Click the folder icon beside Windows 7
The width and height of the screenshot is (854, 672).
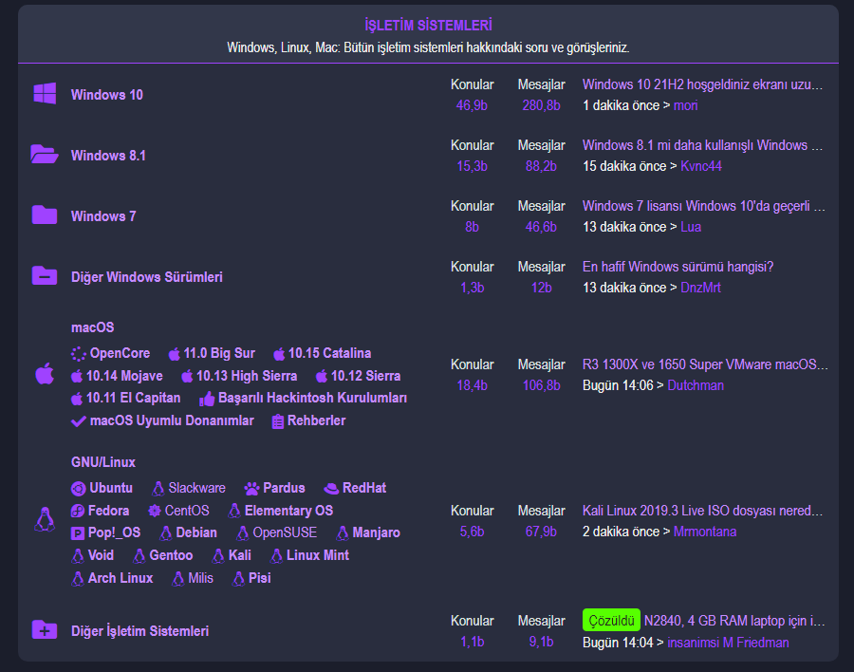coord(45,215)
